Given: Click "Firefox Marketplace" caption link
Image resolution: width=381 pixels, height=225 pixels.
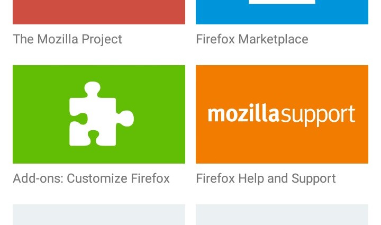Looking at the screenshot, I should [x=252, y=39].
